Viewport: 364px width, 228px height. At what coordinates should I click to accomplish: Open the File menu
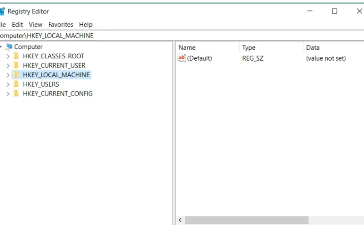coord(3,25)
